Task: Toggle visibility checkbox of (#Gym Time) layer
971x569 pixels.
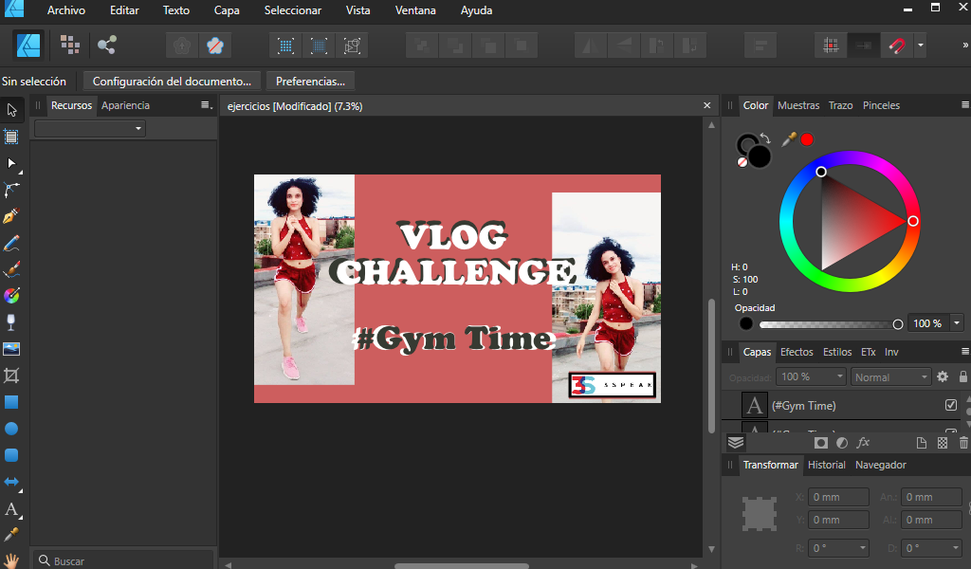Action: [x=951, y=405]
